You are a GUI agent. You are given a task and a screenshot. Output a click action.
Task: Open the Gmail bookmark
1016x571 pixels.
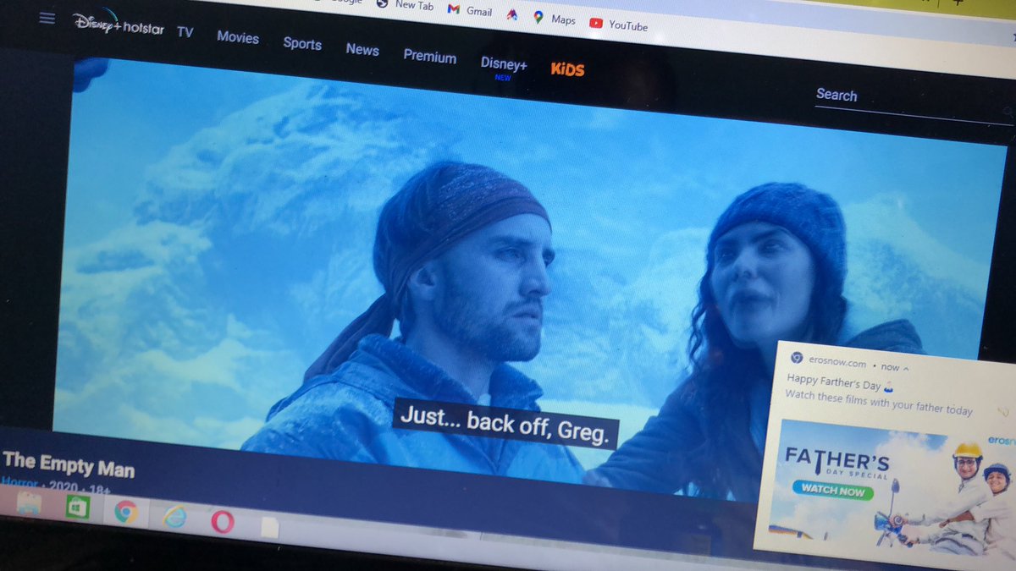tap(470, 10)
